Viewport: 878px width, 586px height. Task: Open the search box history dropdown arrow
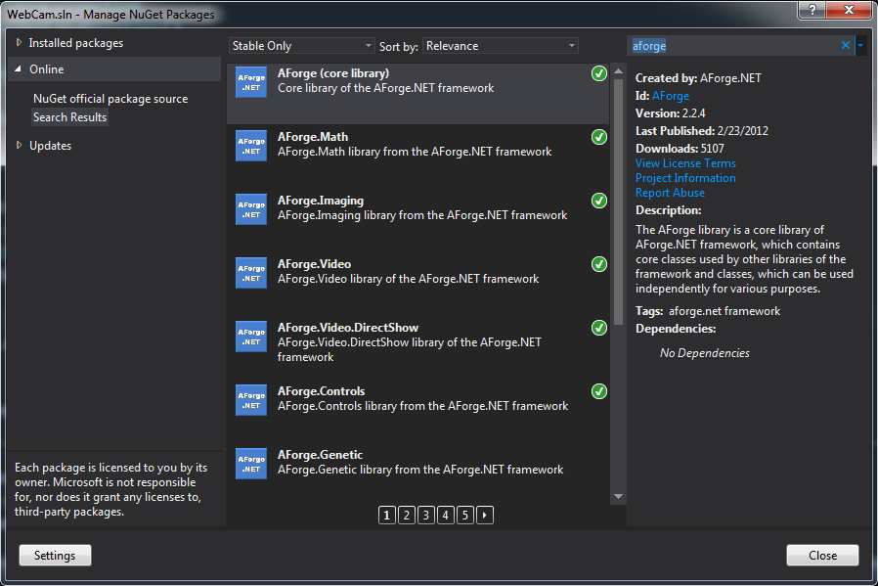click(860, 45)
